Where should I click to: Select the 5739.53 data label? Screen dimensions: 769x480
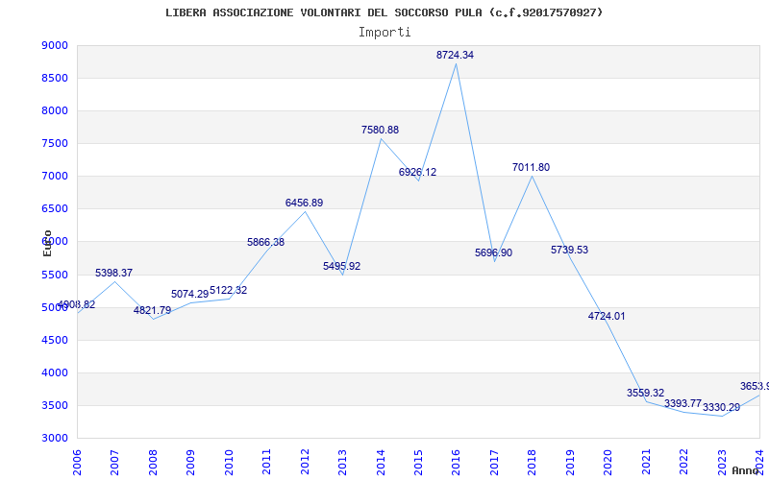coord(569,250)
